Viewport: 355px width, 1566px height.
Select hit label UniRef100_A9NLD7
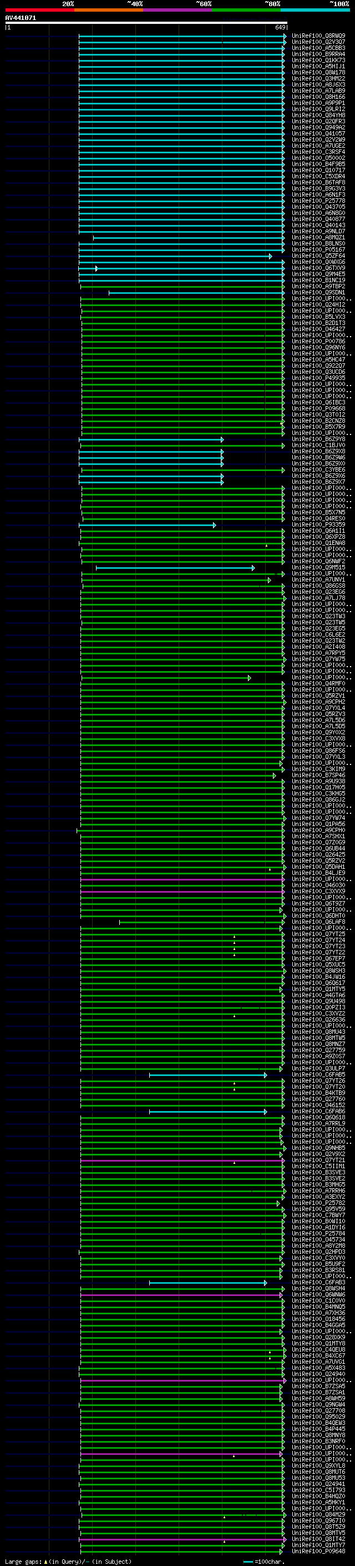click(318, 232)
